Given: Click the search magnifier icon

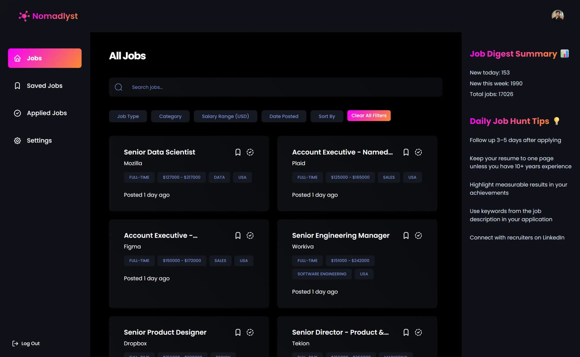Looking at the screenshot, I should pos(118,87).
